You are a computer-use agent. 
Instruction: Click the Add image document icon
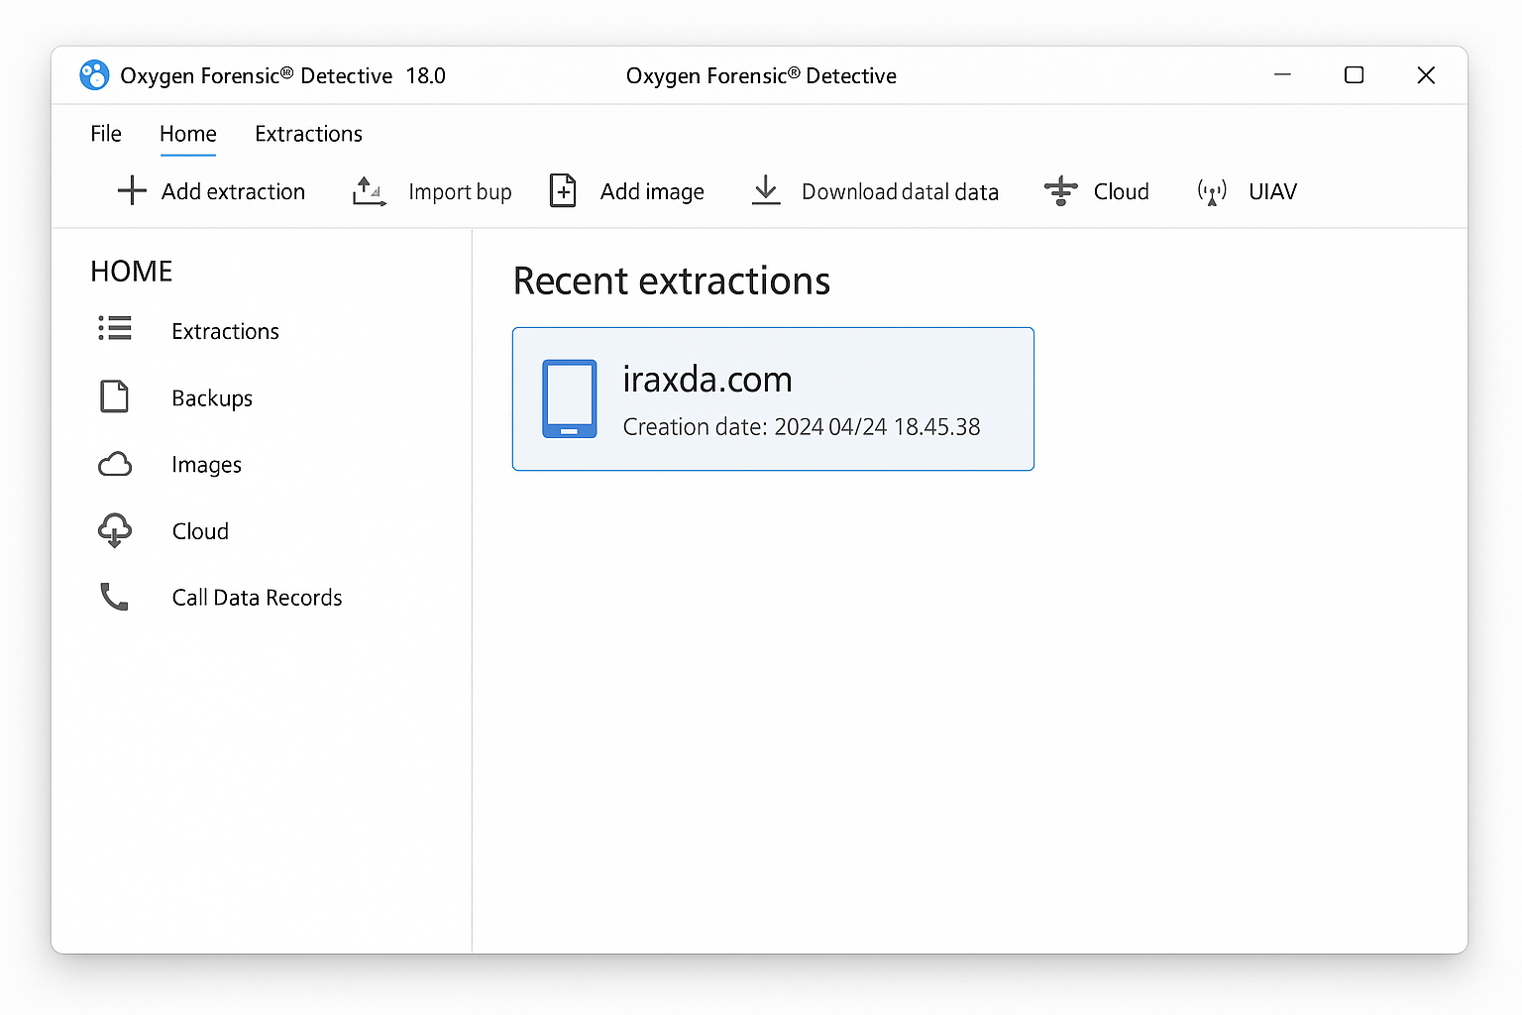click(563, 190)
